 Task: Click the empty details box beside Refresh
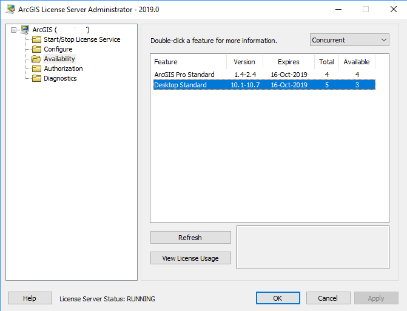[313, 247]
